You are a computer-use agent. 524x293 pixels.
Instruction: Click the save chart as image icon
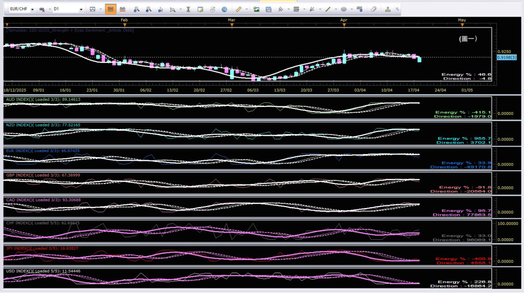[x=256, y=9]
